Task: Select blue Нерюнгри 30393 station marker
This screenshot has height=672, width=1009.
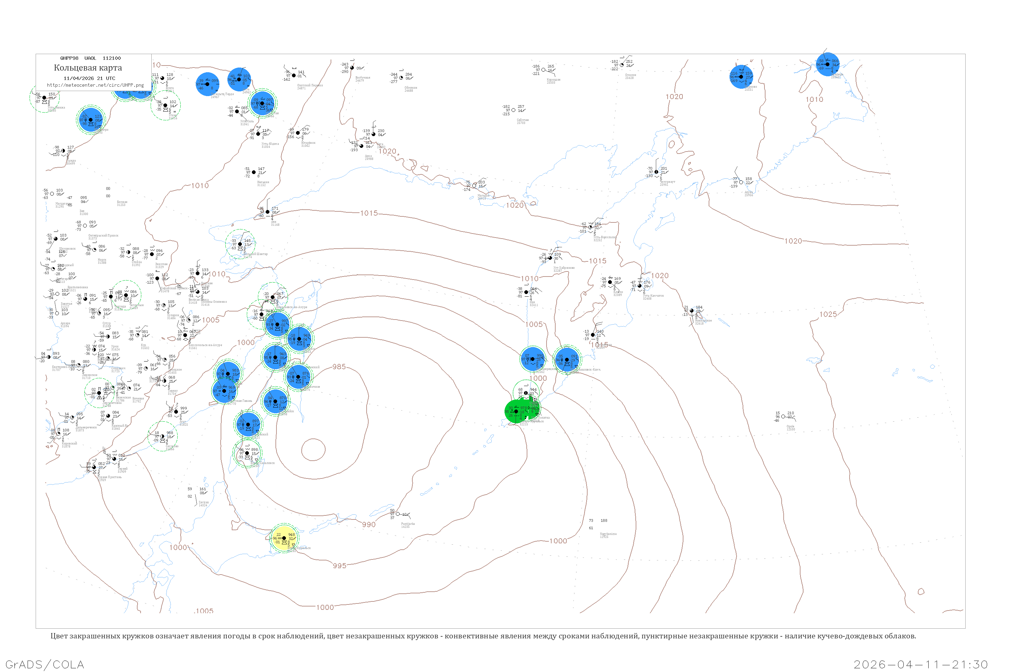Action: pyautogui.click(x=90, y=120)
